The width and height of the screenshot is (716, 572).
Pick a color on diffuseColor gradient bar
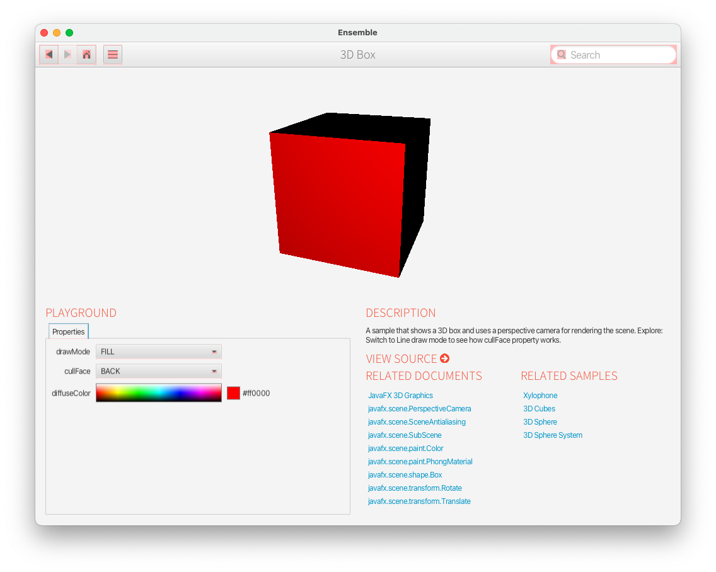pyautogui.click(x=158, y=392)
